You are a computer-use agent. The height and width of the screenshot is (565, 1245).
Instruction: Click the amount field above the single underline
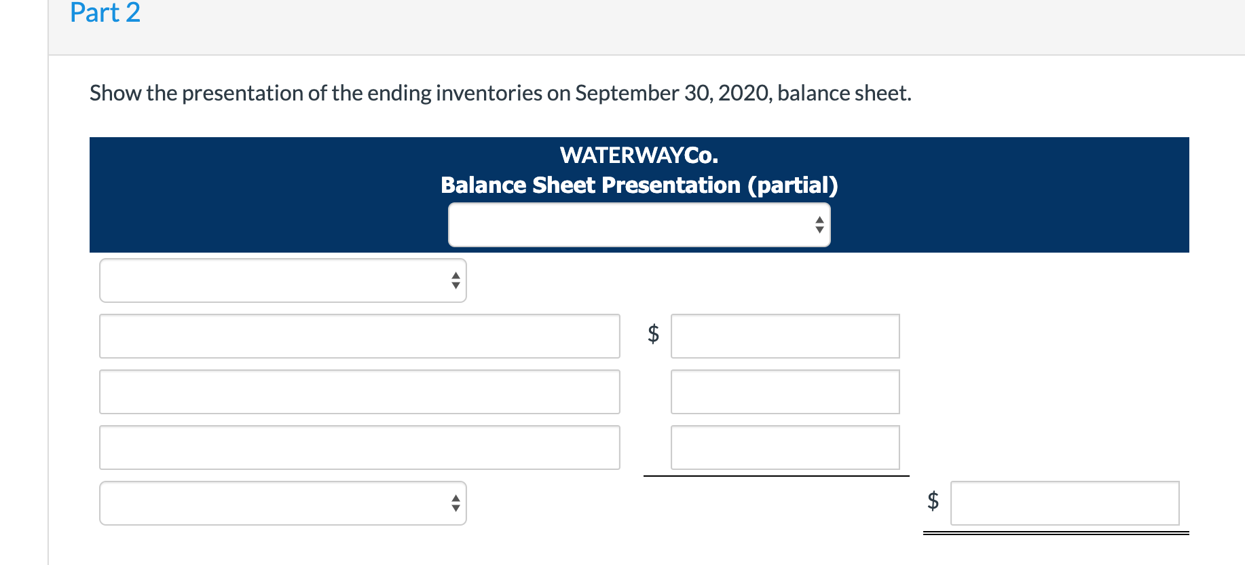[x=785, y=447]
